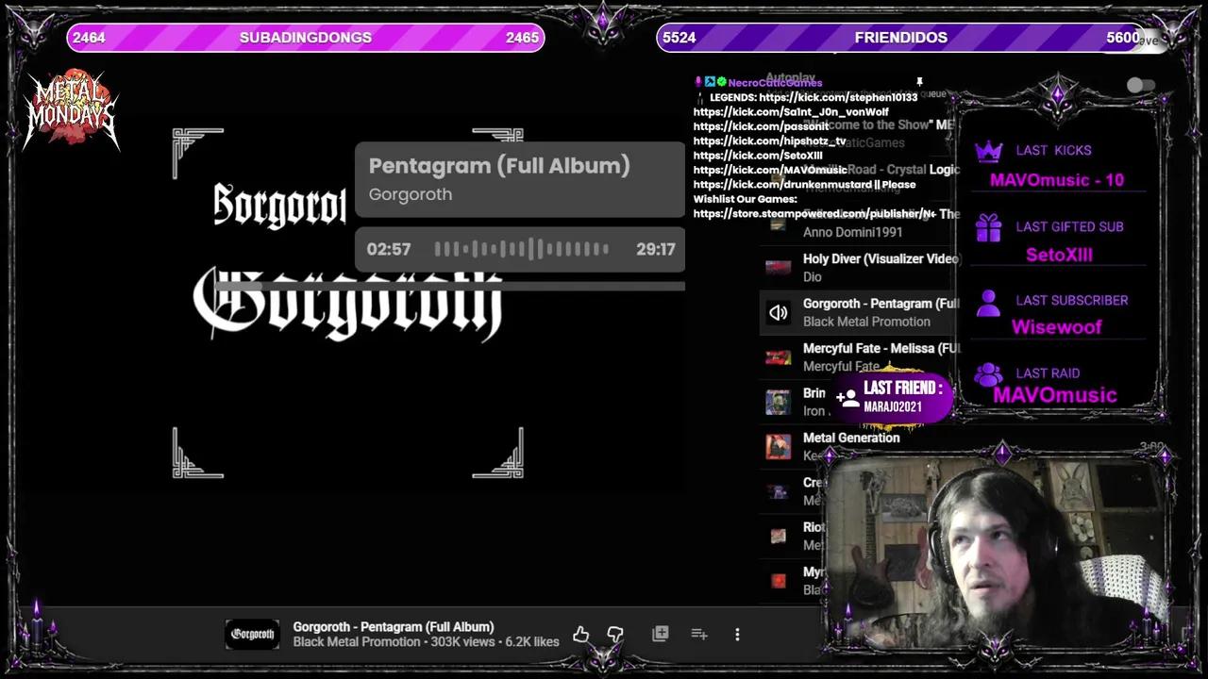
Task: Click the Pentagram (Full Album) overlay title
Action: (499, 166)
